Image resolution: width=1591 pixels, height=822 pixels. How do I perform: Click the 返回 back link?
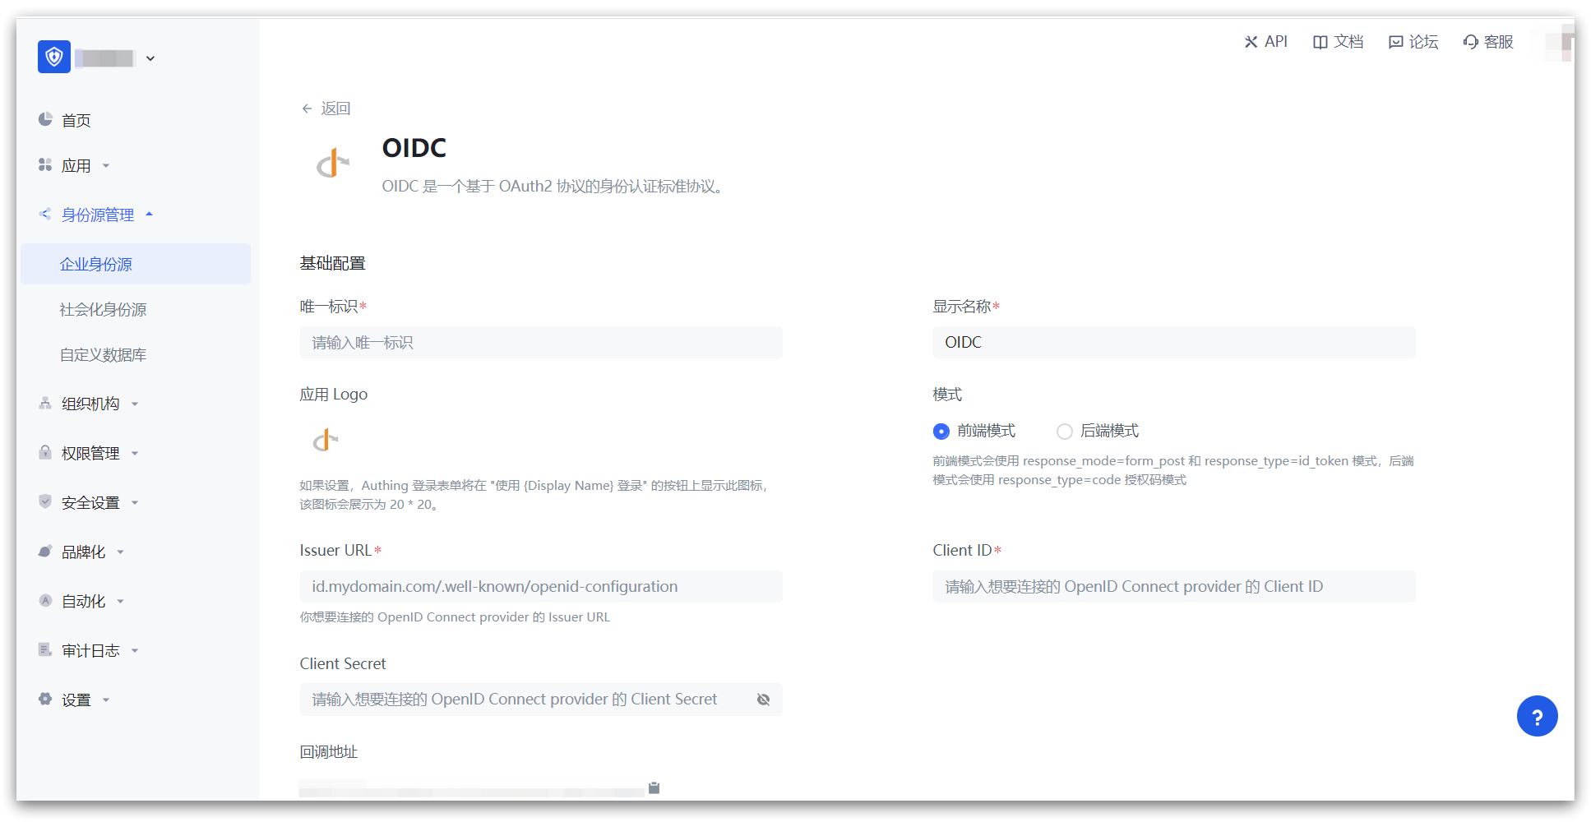coord(326,109)
